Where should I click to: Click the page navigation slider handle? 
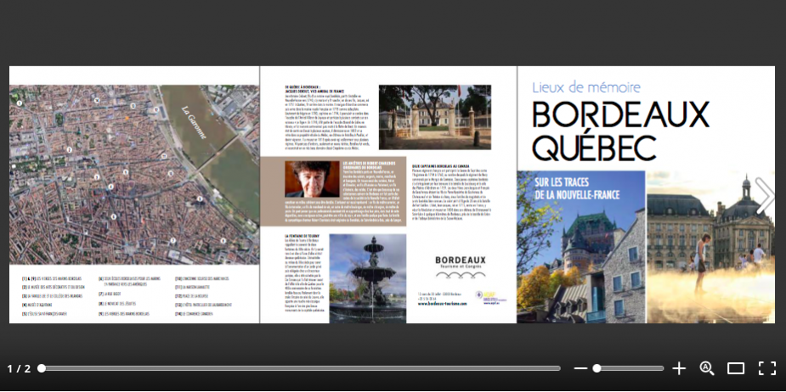[x=42, y=368]
